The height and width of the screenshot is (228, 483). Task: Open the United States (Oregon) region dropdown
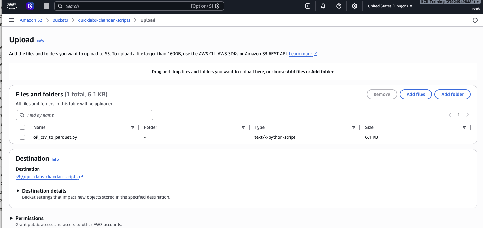coord(390,6)
